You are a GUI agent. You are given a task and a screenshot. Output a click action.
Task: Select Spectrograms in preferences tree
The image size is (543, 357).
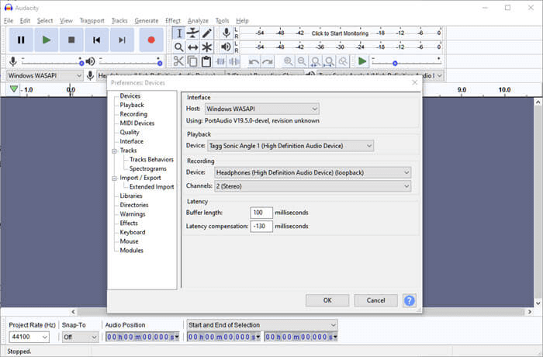tap(147, 168)
